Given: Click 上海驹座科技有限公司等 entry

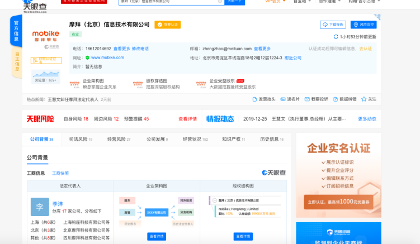Looking at the screenshot, I should 86,222.
